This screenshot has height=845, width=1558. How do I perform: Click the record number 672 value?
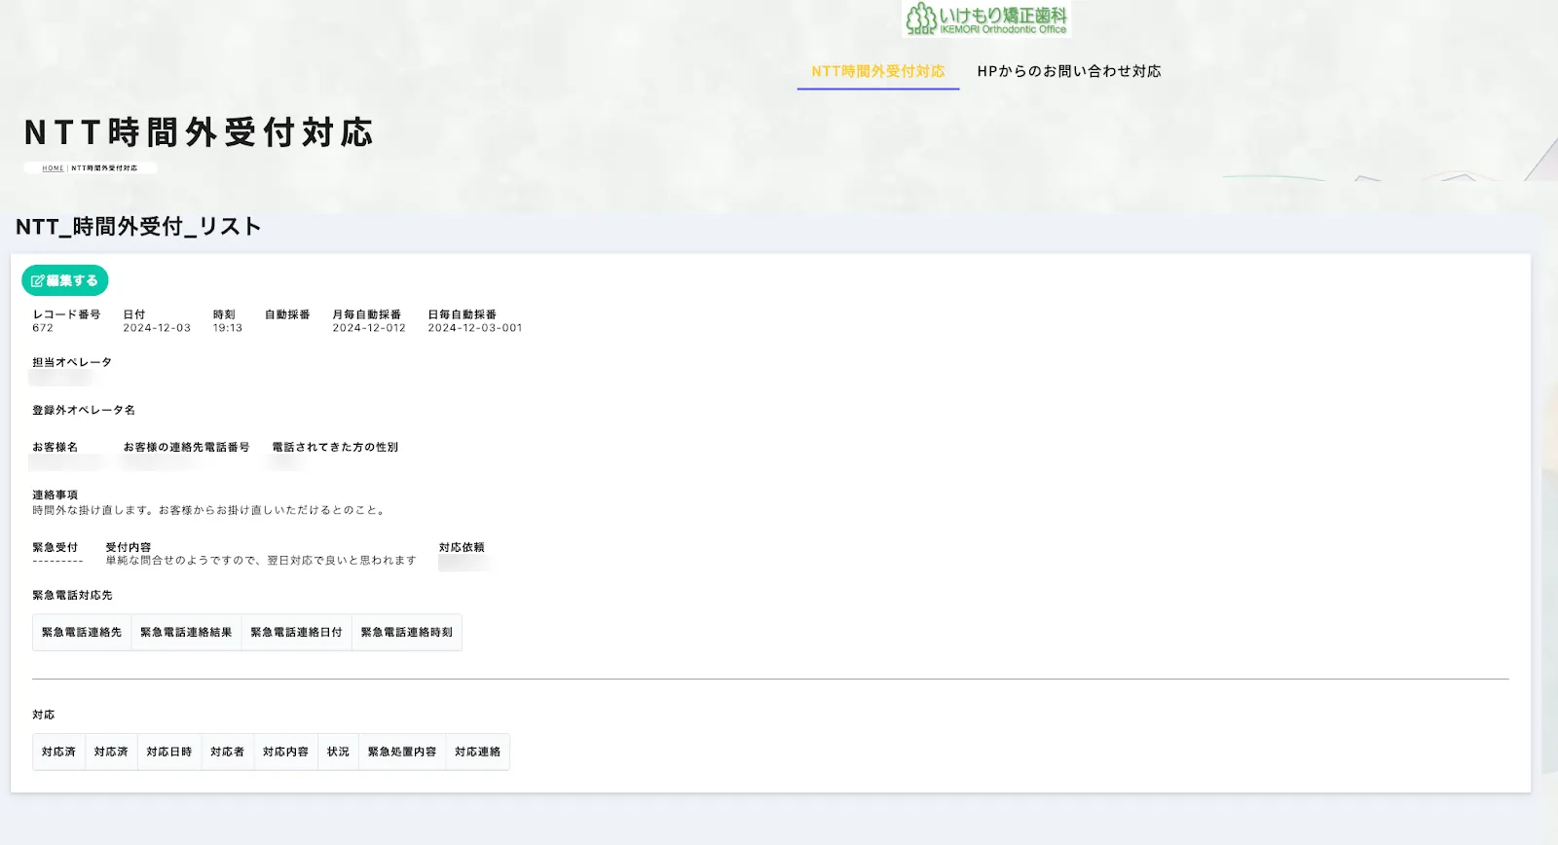coord(43,328)
